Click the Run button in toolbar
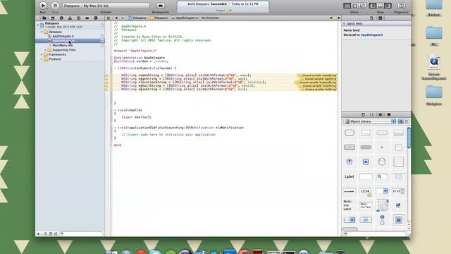The width and height of the screenshot is (451, 254). 43,5
